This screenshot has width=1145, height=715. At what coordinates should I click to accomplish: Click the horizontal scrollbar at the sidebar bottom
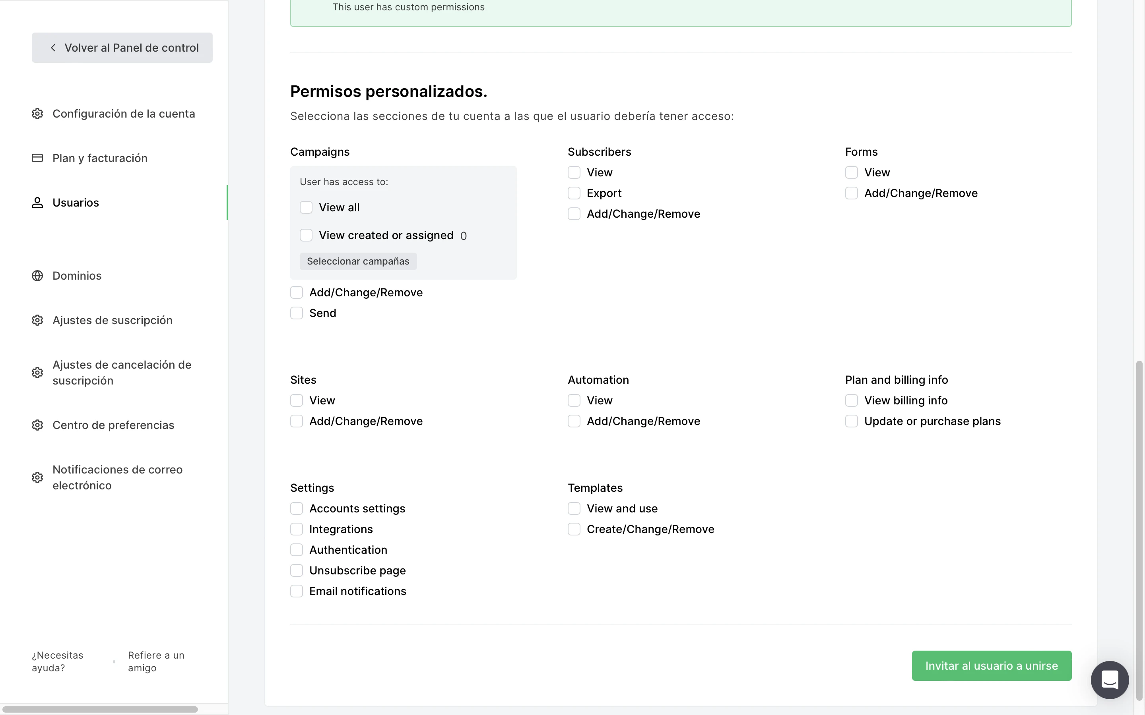pyautogui.click(x=99, y=709)
